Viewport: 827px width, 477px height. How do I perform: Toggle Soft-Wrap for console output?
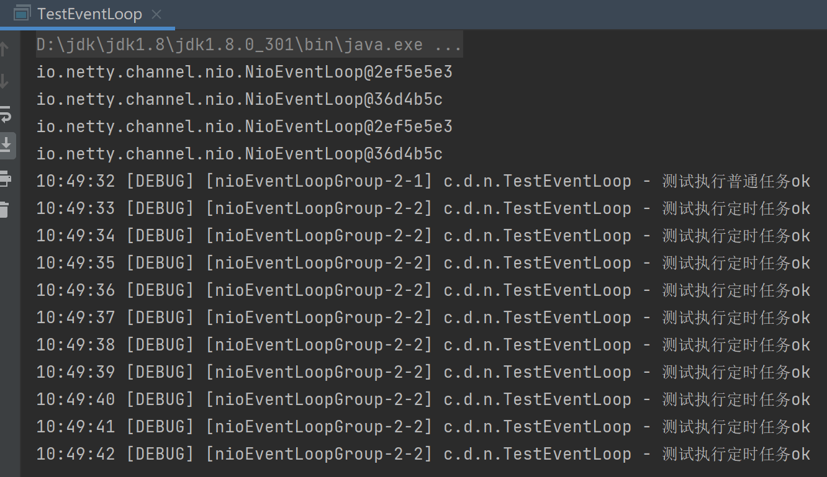(x=5, y=114)
